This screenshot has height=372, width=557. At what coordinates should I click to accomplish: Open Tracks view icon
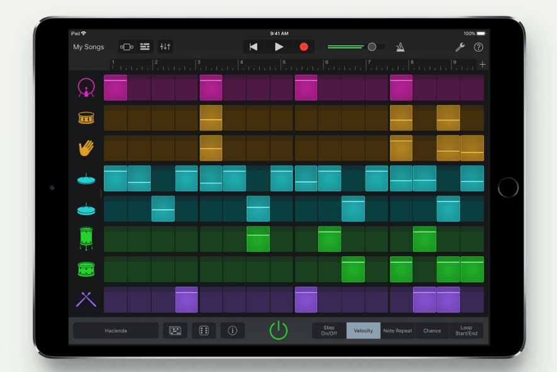point(145,47)
